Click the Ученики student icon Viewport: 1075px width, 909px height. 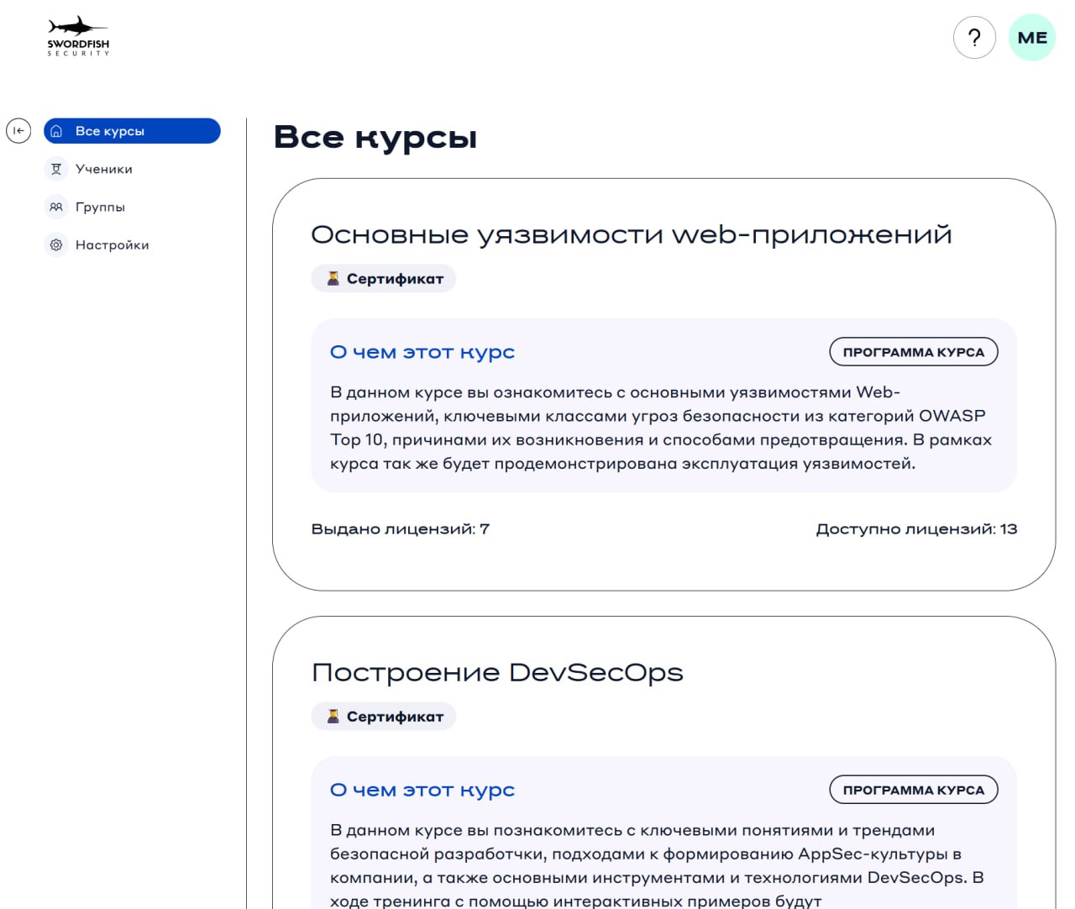(x=56, y=169)
